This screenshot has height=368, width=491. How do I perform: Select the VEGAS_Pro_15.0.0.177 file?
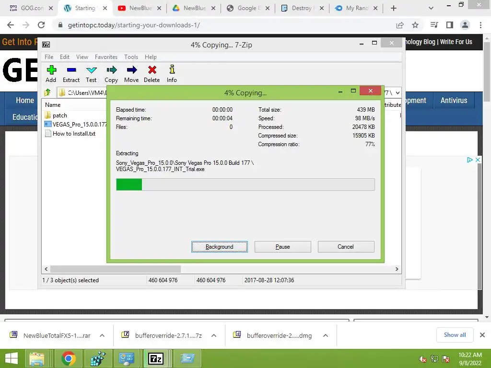75,124
